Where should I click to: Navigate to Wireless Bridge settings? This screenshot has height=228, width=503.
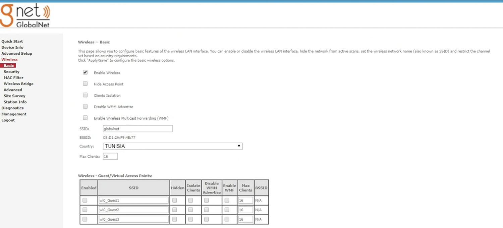[x=18, y=83]
